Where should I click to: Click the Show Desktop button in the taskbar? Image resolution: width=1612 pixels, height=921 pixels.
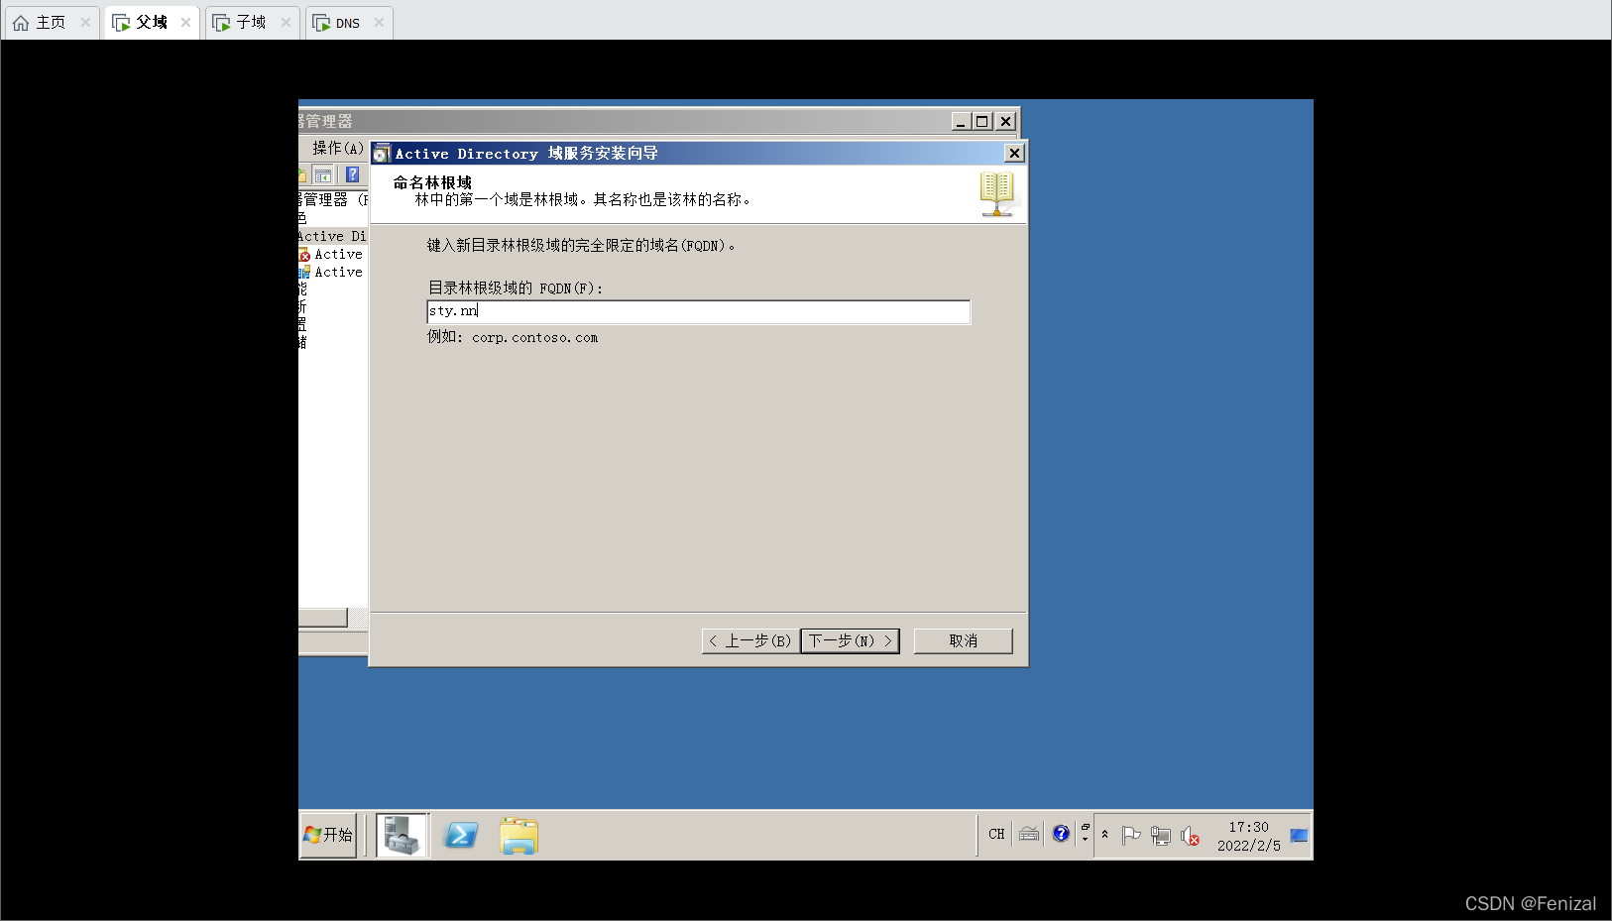tap(1299, 836)
